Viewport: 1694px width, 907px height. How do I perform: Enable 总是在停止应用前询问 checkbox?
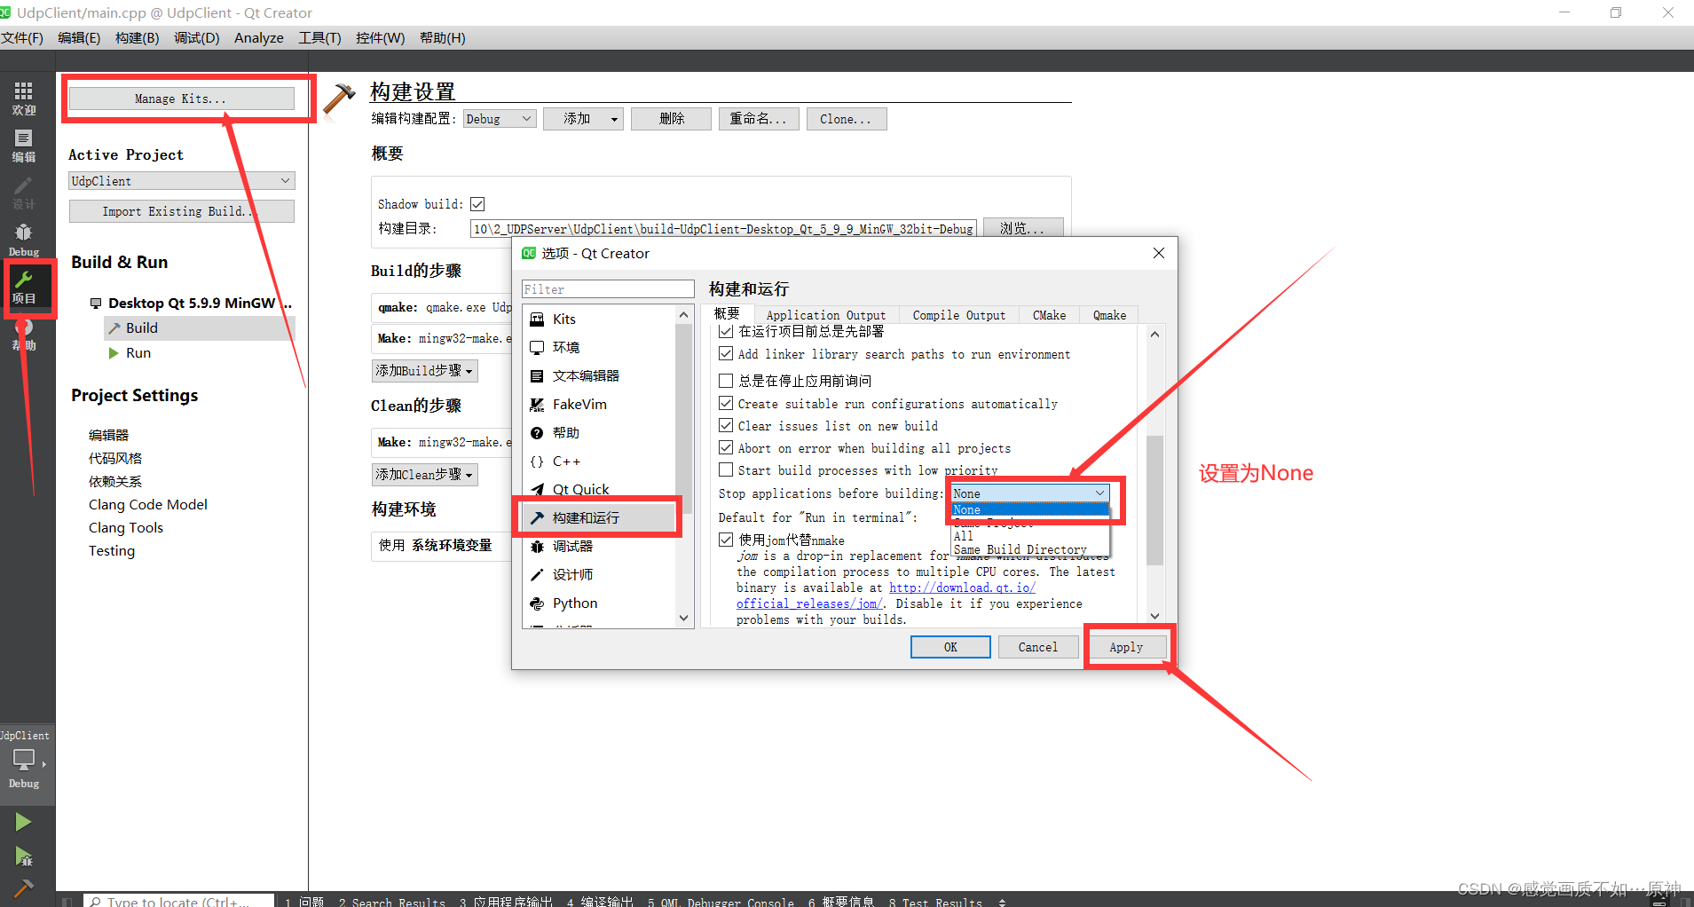[726, 381]
